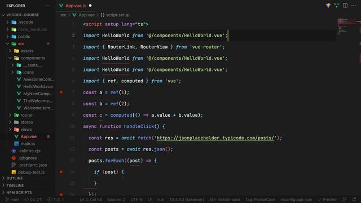Click the green Volar split-editors icon

point(337,6)
